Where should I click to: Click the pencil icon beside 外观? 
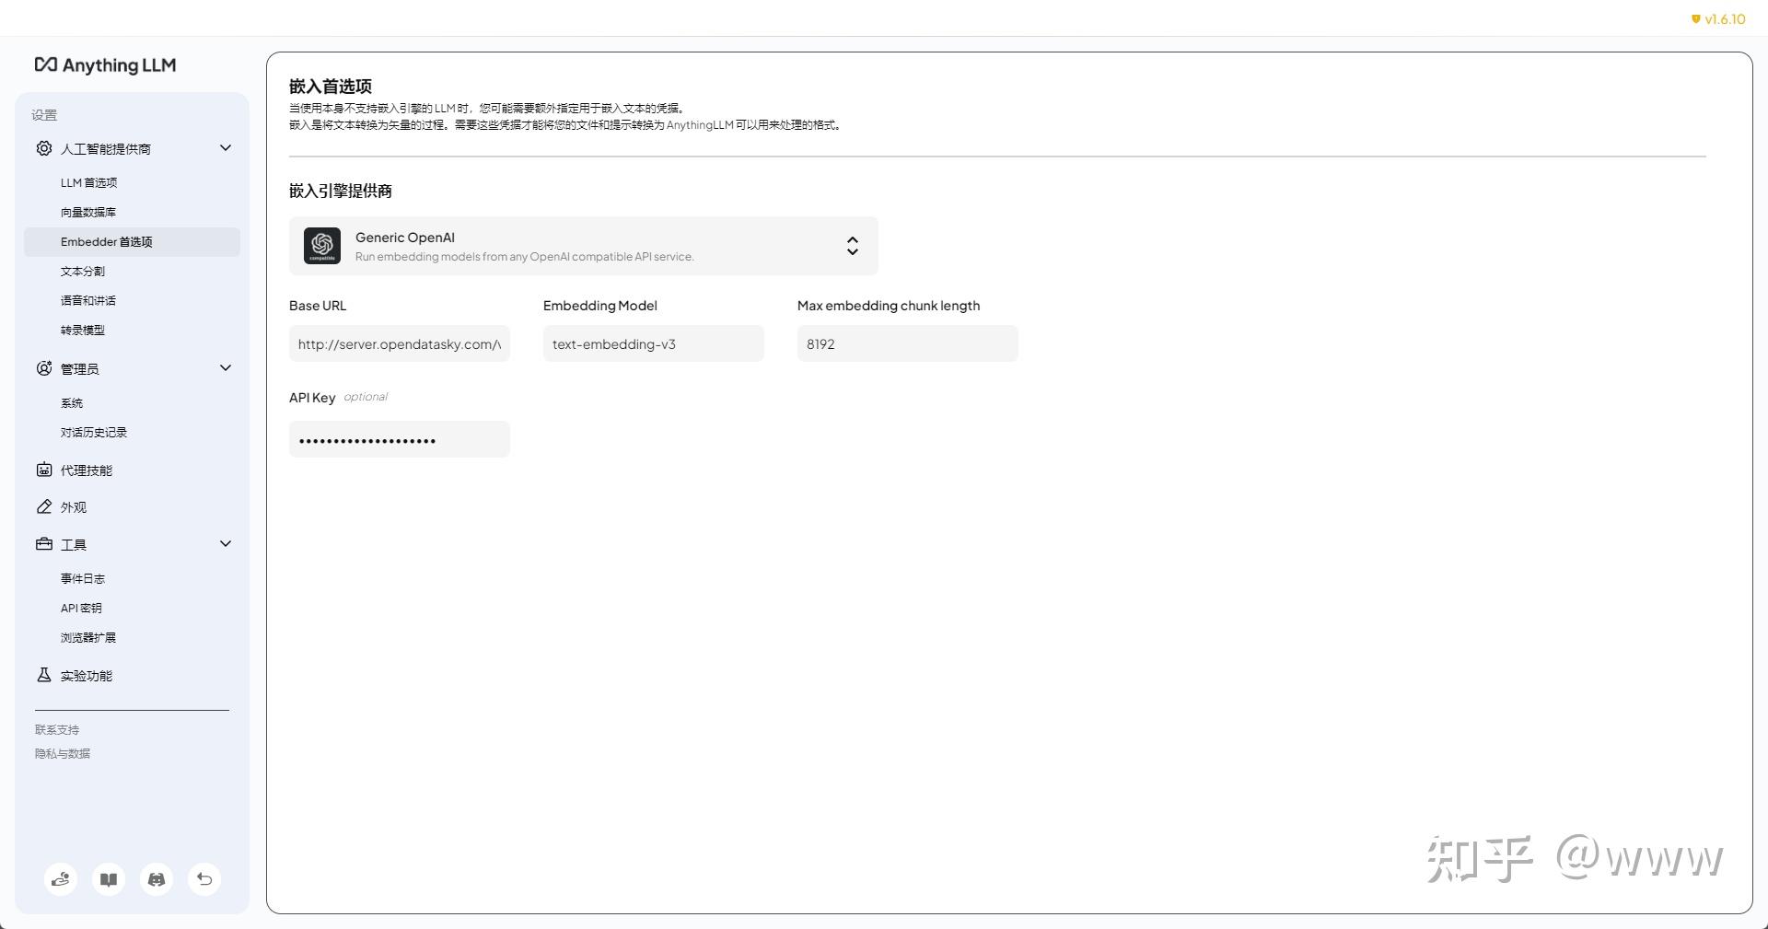(43, 506)
